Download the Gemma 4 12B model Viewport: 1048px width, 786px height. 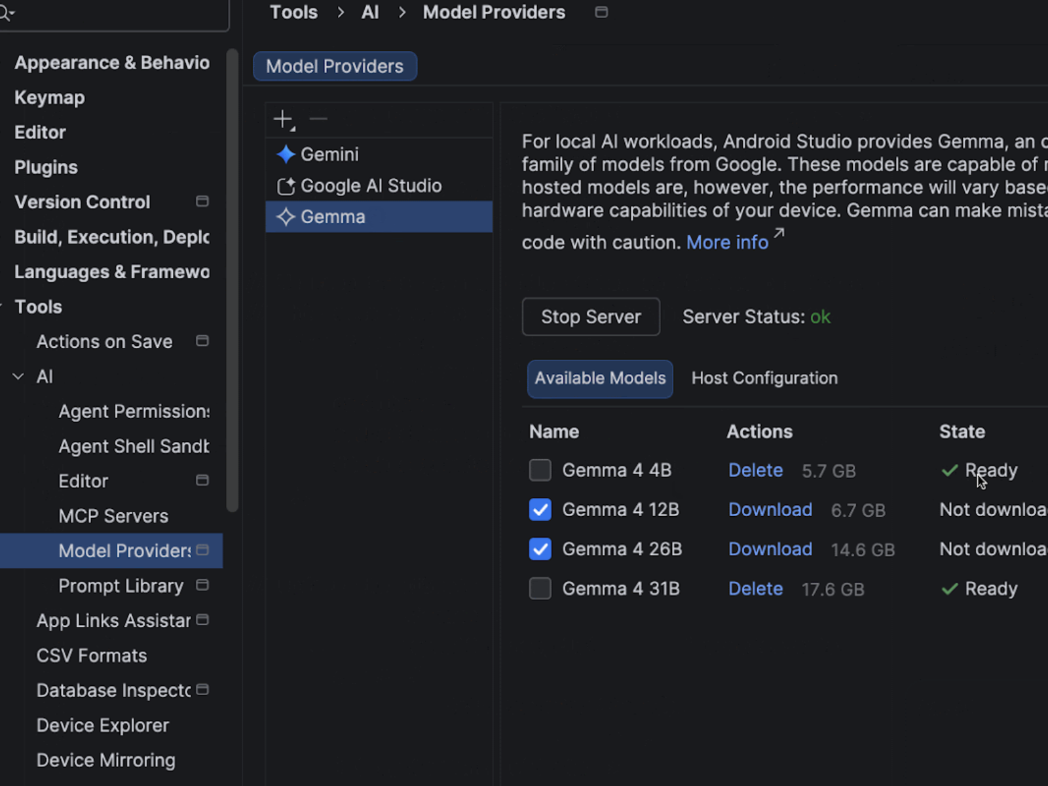coord(770,510)
